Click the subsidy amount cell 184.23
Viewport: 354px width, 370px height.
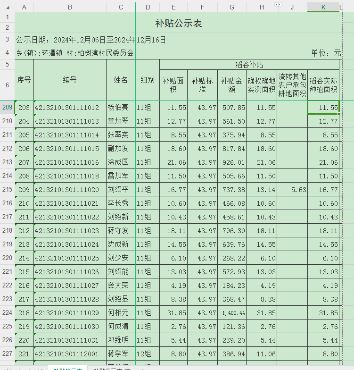click(232, 285)
